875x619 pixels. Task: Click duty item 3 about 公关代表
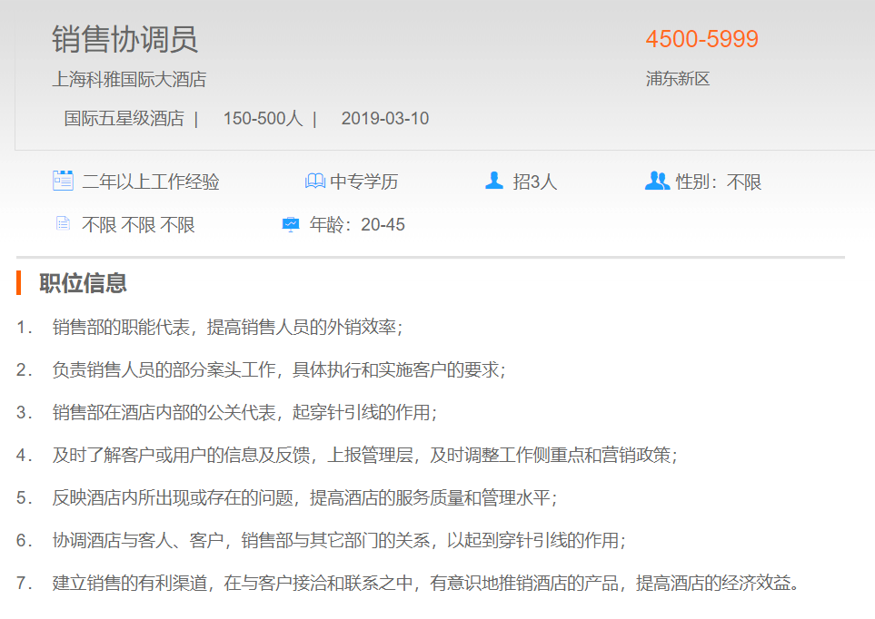tap(244, 412)
